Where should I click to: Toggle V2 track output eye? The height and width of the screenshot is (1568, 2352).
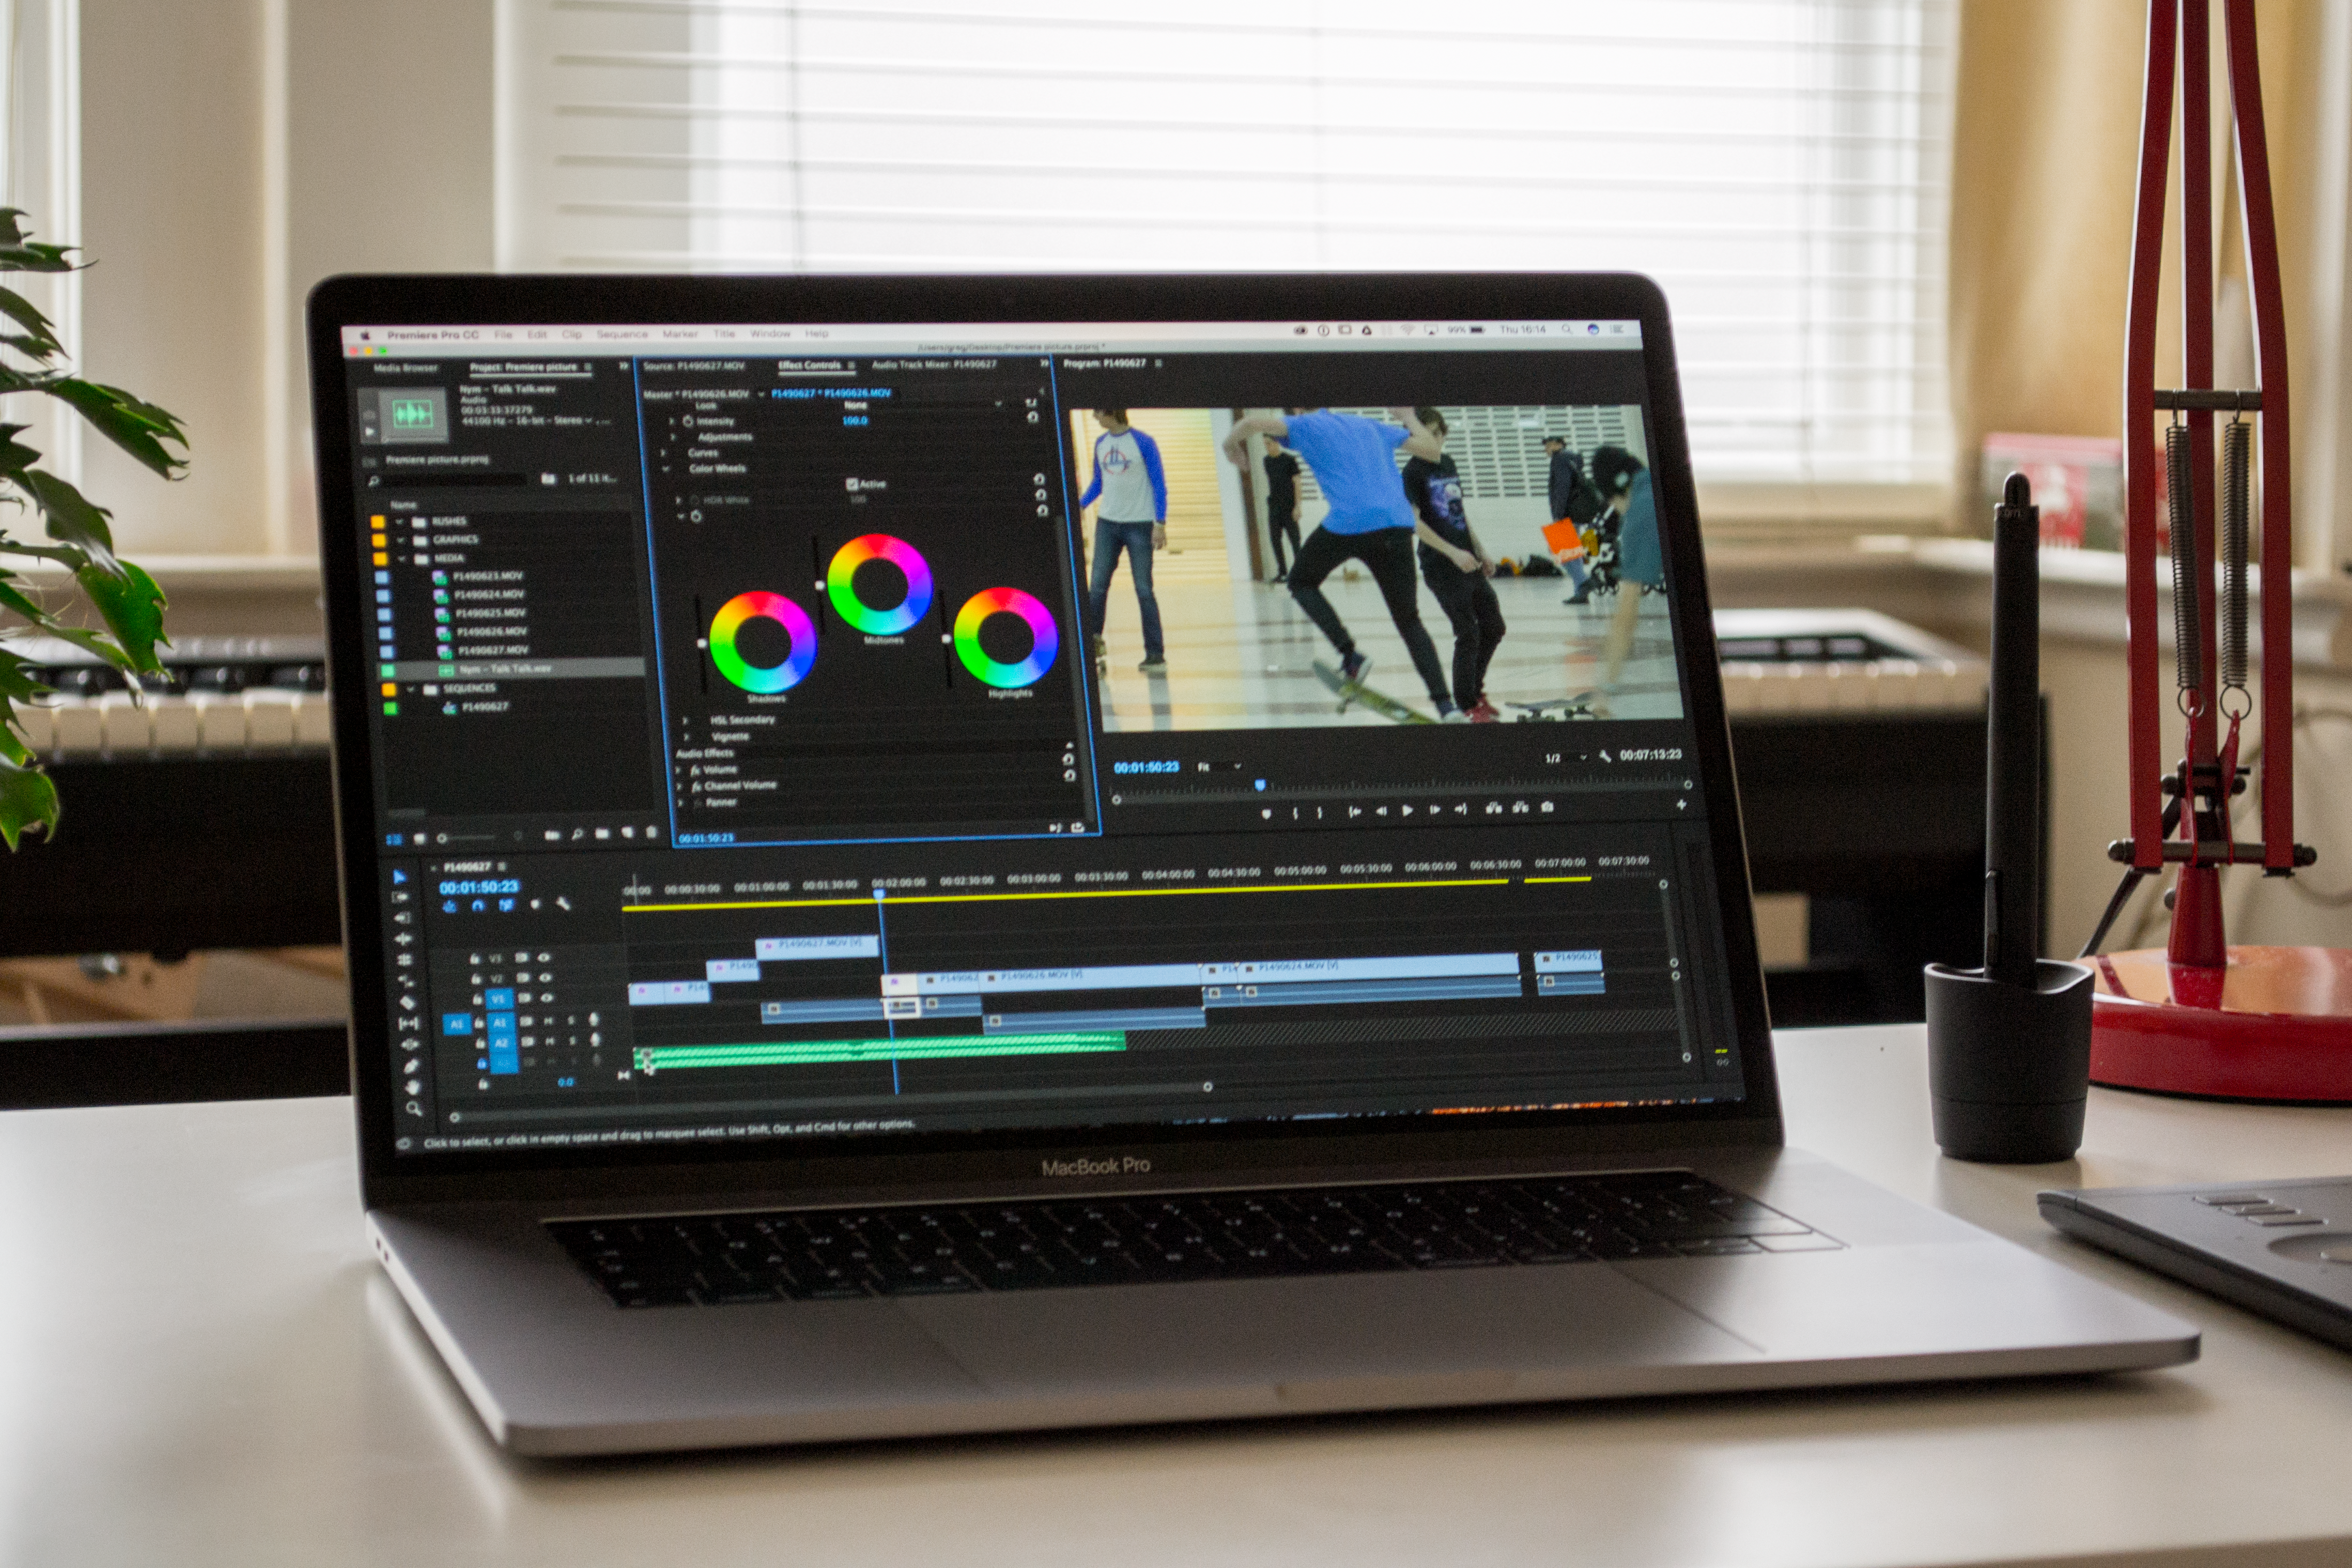coord(546,977)
